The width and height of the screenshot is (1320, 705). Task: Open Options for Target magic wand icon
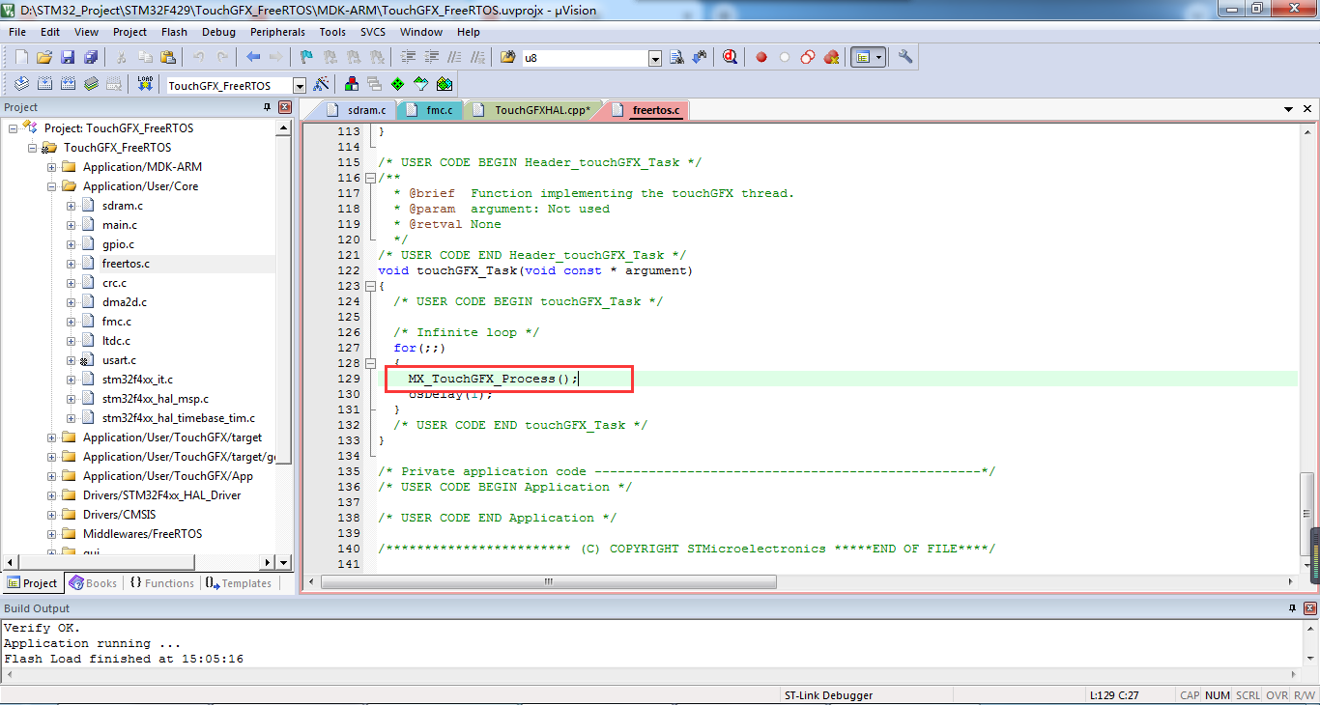point(321,84)
